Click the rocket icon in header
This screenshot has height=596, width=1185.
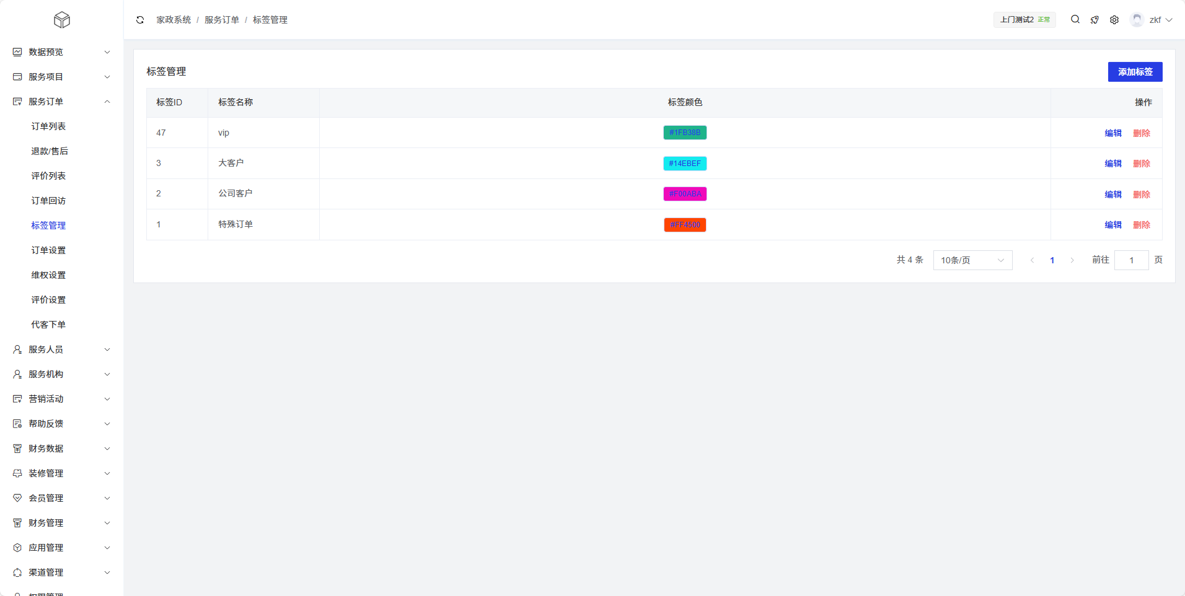(x=1095, y=20)
